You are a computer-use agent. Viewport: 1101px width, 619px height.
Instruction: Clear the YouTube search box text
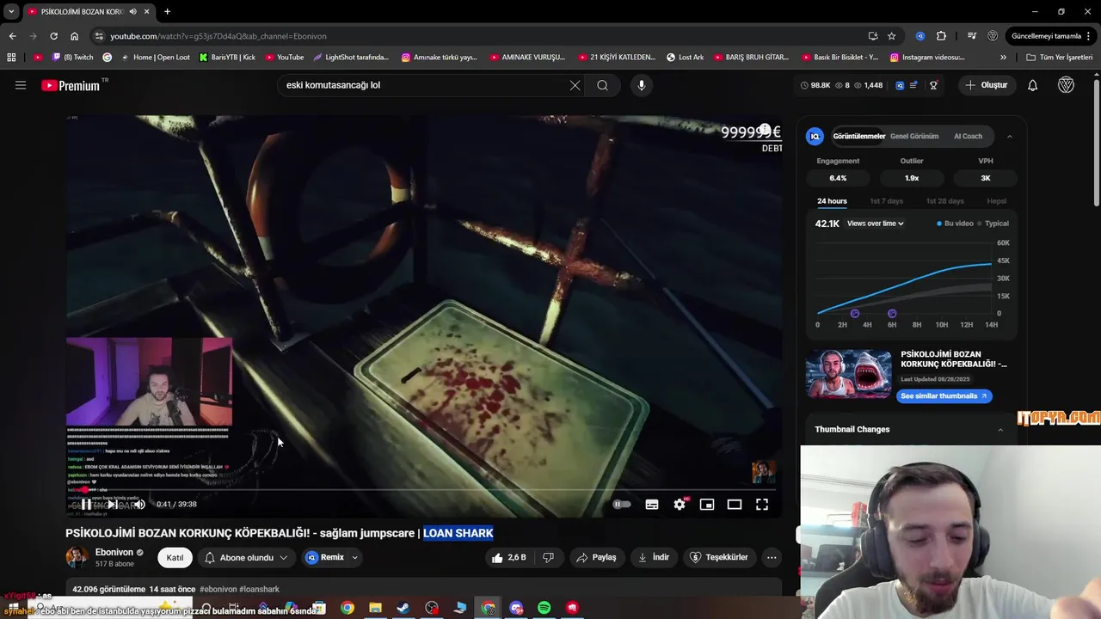(575, 85)
